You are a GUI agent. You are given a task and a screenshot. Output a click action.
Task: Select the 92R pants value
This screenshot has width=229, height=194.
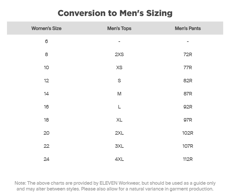pyautogui.click(x=188, y=107)
